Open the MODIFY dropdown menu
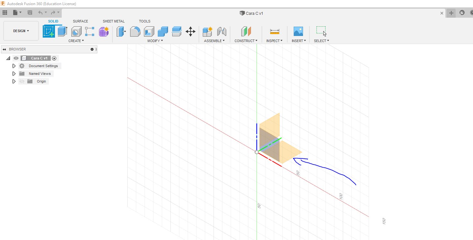The image size is (473, 240). 155,41
